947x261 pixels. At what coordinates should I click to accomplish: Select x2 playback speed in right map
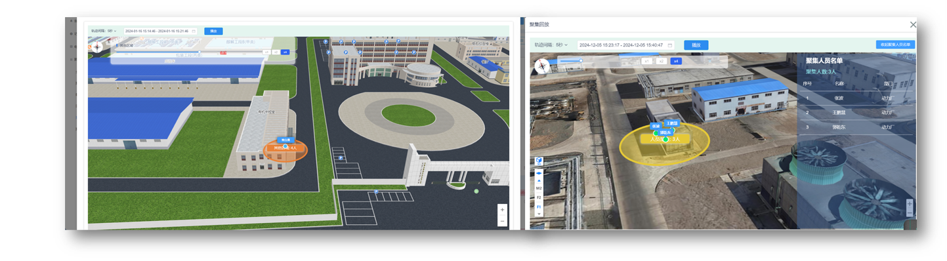(x=662, y=61)
